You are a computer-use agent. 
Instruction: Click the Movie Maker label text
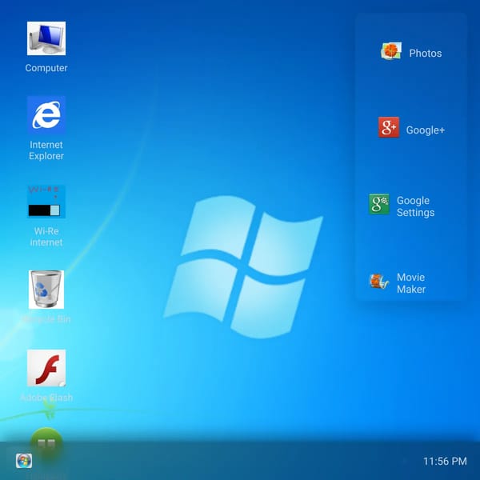click(411, 283)
